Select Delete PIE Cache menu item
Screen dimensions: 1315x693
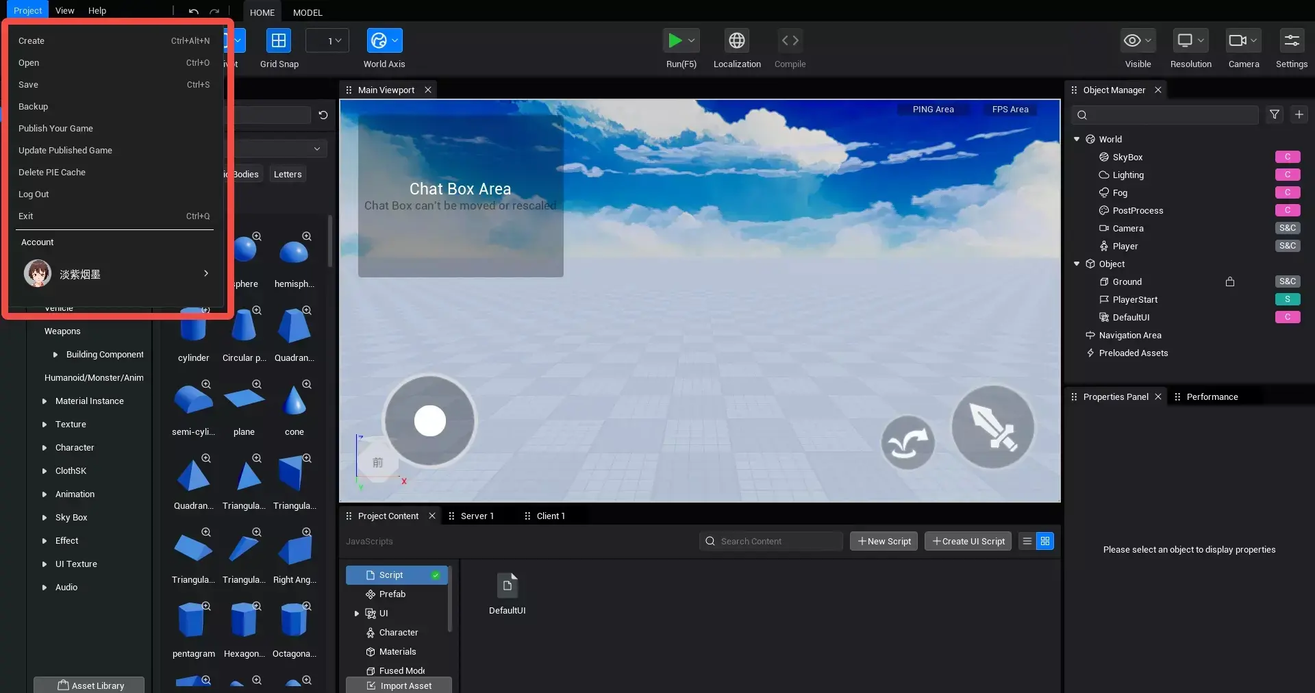pyautogui.click(x=114, y=173)
